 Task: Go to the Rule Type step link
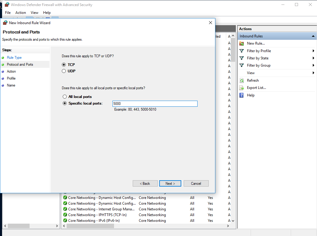tap(14, 58)
